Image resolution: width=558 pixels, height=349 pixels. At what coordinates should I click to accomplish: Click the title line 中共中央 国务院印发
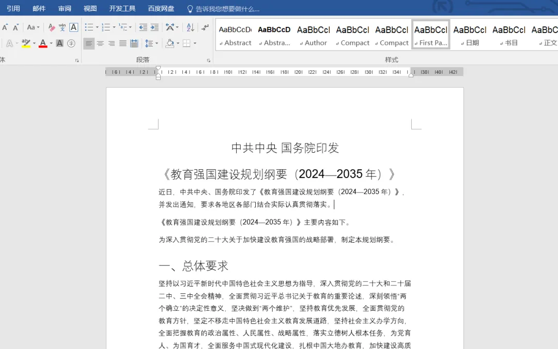[285, 148]
